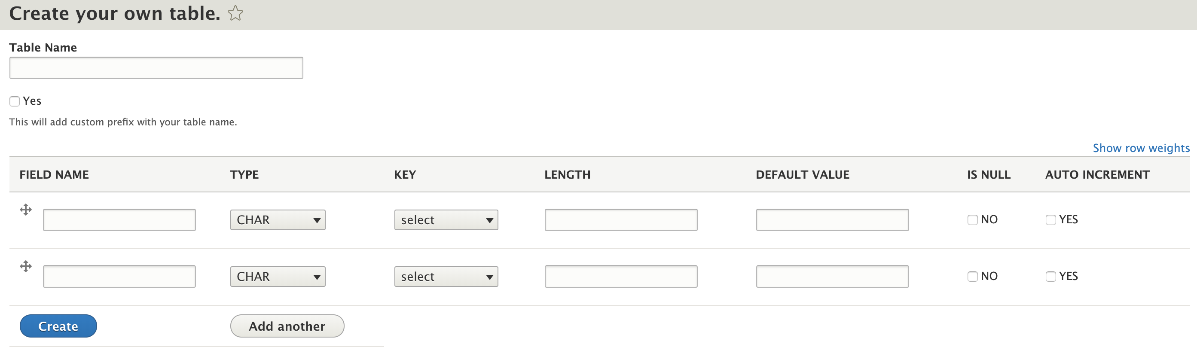Focus the second row LENGTH input
This screenshot has width=1197, height=353.
click(621, 277)
